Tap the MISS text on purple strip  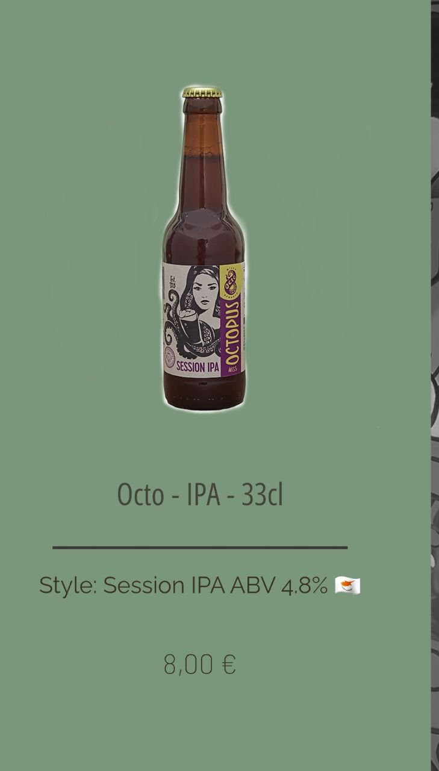232,369
